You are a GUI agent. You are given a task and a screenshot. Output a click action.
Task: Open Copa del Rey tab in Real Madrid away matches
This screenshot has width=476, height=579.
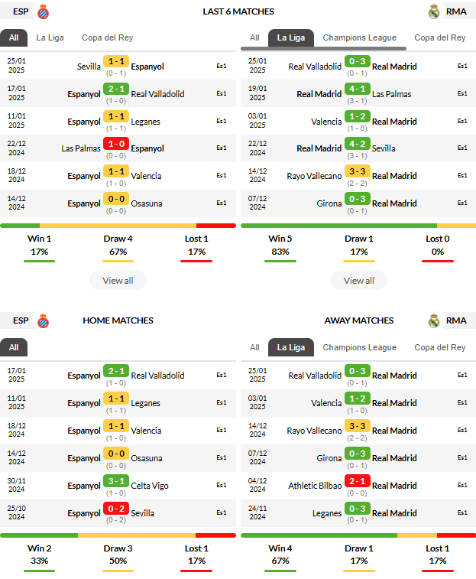(x=440, y=347)
